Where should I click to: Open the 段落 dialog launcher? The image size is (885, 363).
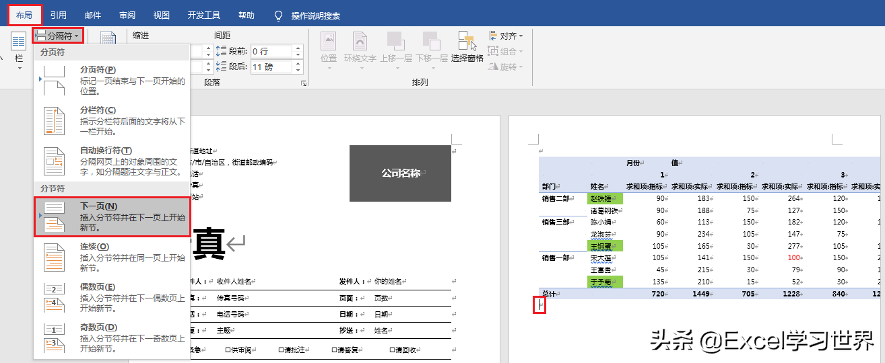304,83
